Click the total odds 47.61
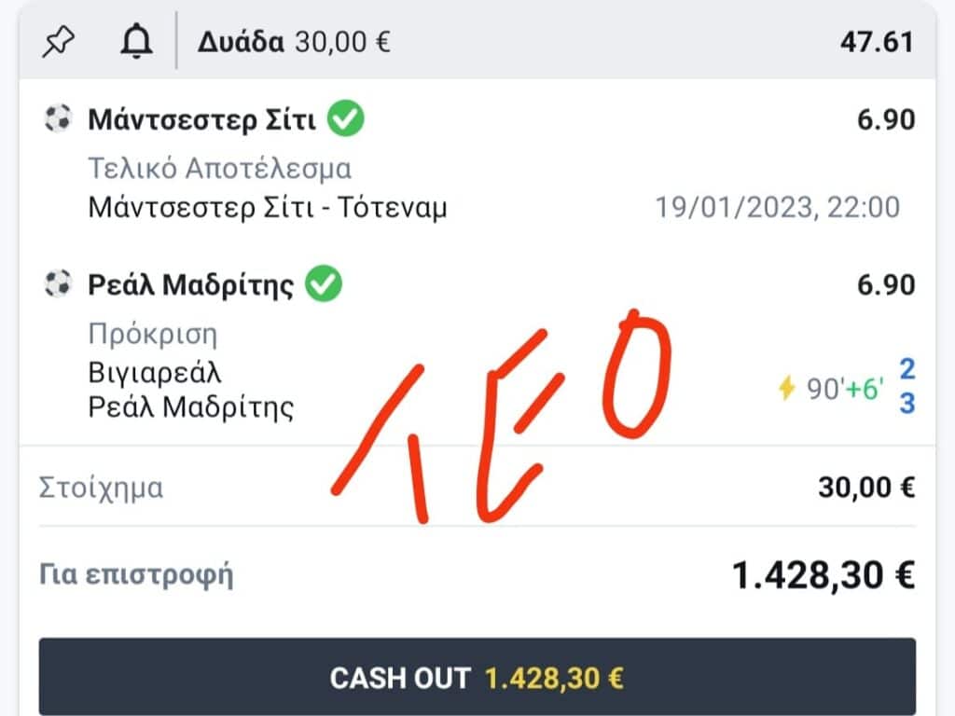This screenshot has height=716, width=955. 877,42
